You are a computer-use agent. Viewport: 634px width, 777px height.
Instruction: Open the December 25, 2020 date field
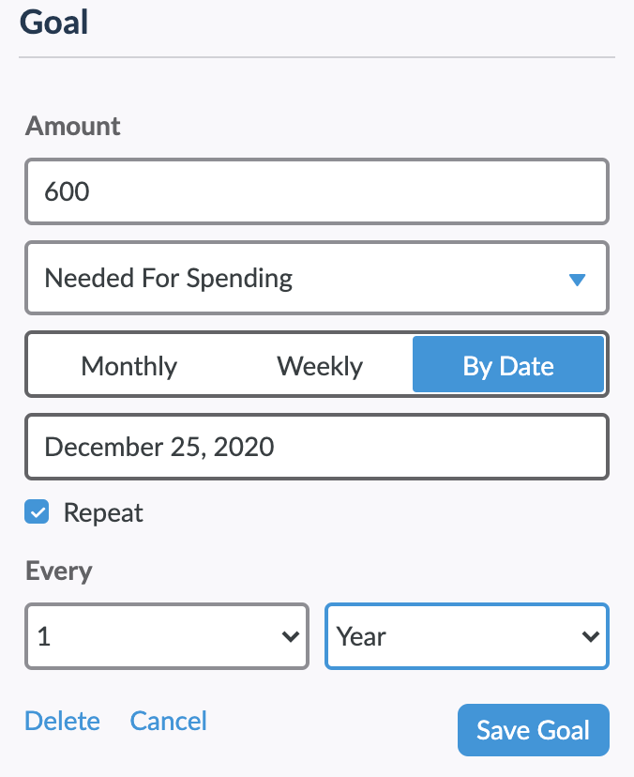coord(317,447)
